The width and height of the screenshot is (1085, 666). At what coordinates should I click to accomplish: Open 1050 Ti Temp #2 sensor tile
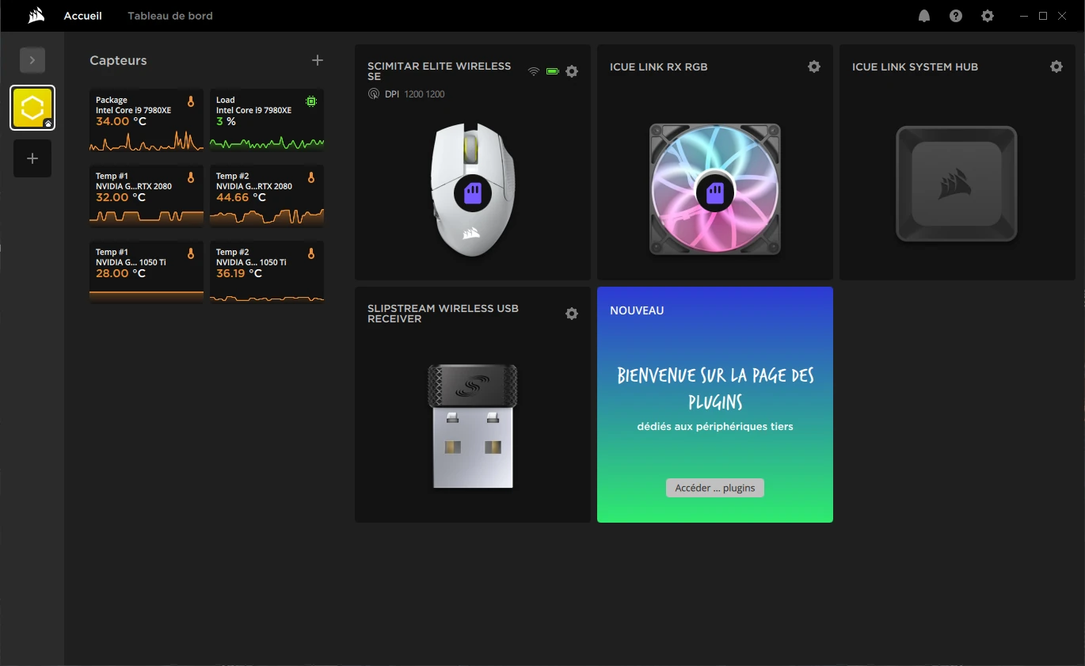pyautogui.click(x=267, y=272)
